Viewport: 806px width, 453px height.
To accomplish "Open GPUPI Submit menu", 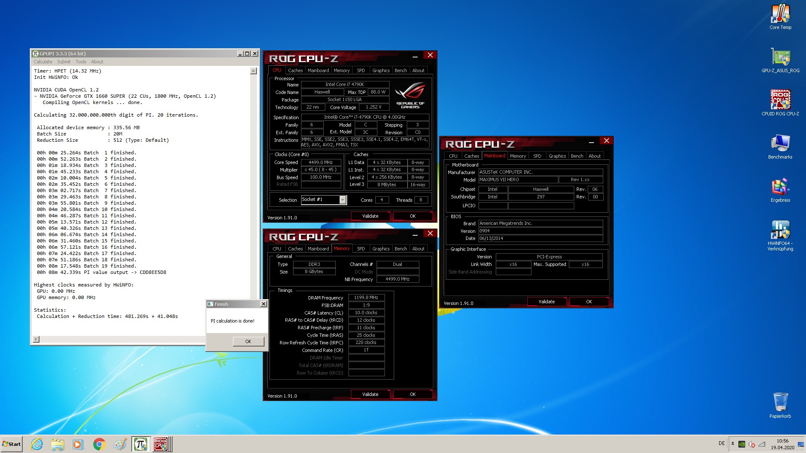I will [64, 62].
